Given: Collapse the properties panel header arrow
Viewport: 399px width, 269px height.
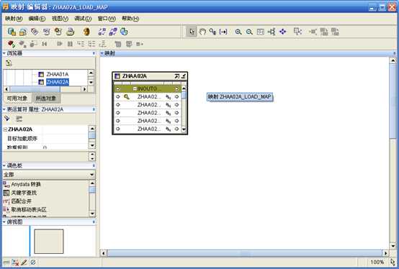Looking at the screenshot, I should pyautogui.click(x=4, y=109).
